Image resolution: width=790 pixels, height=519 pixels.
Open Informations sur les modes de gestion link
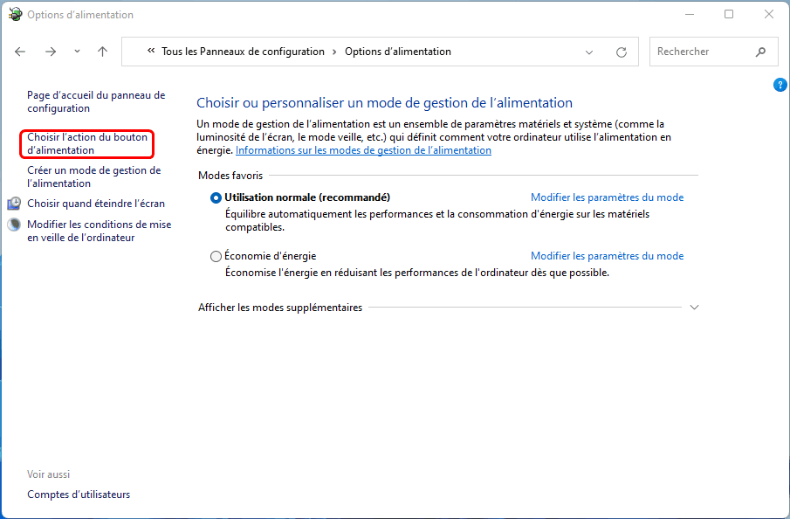pos(363,149)
